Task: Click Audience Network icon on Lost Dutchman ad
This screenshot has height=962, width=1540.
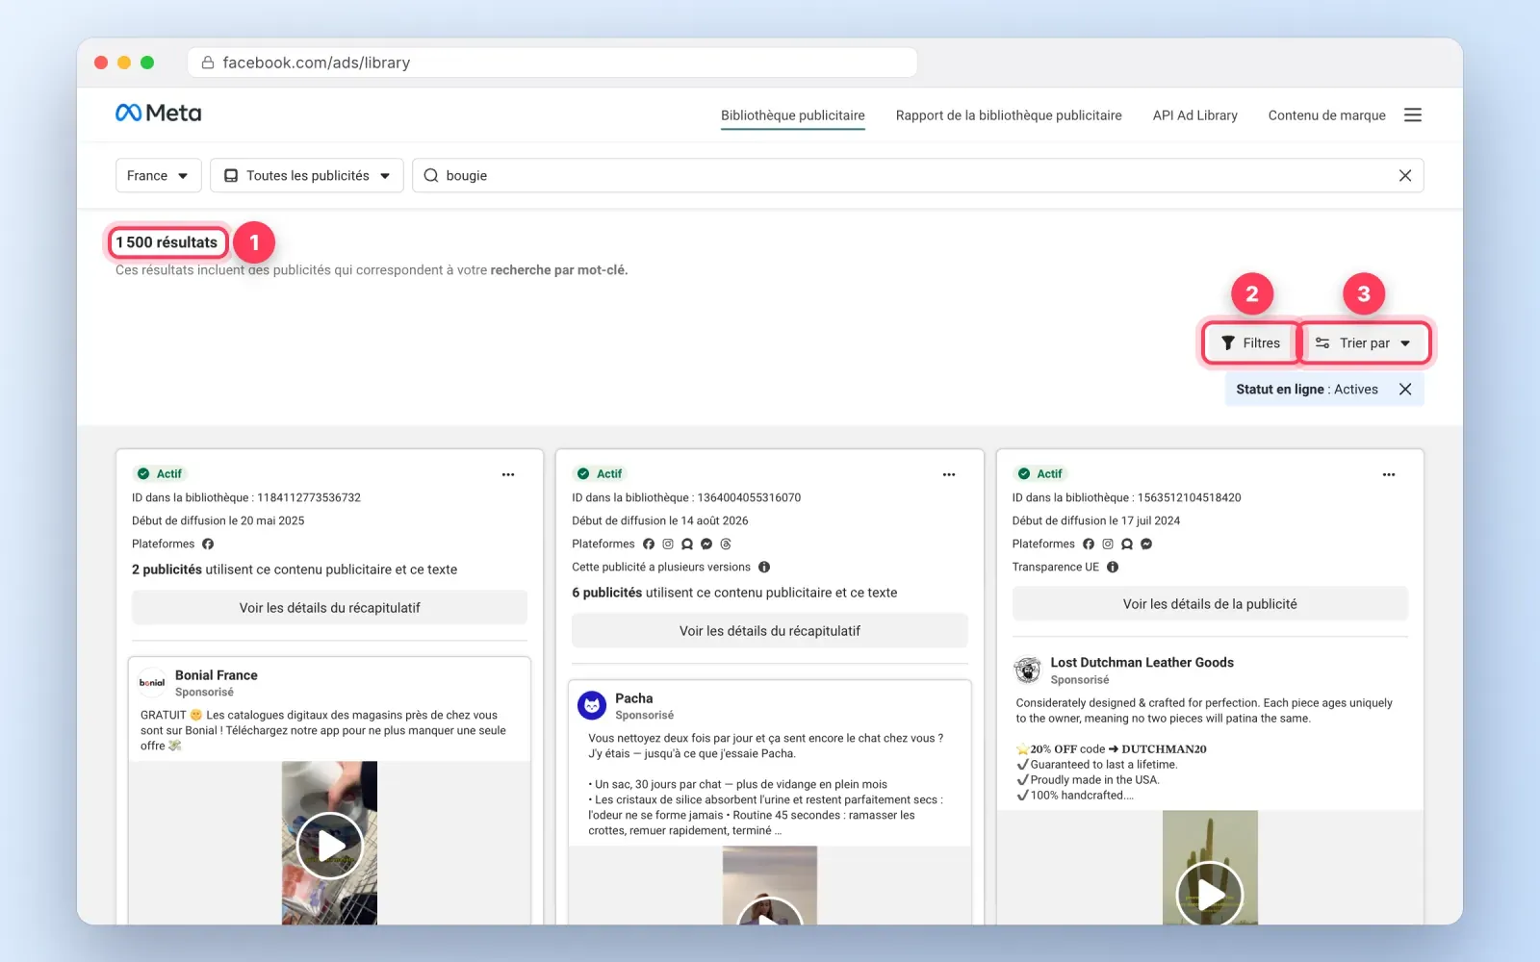Action: [x=1127, y=544]
